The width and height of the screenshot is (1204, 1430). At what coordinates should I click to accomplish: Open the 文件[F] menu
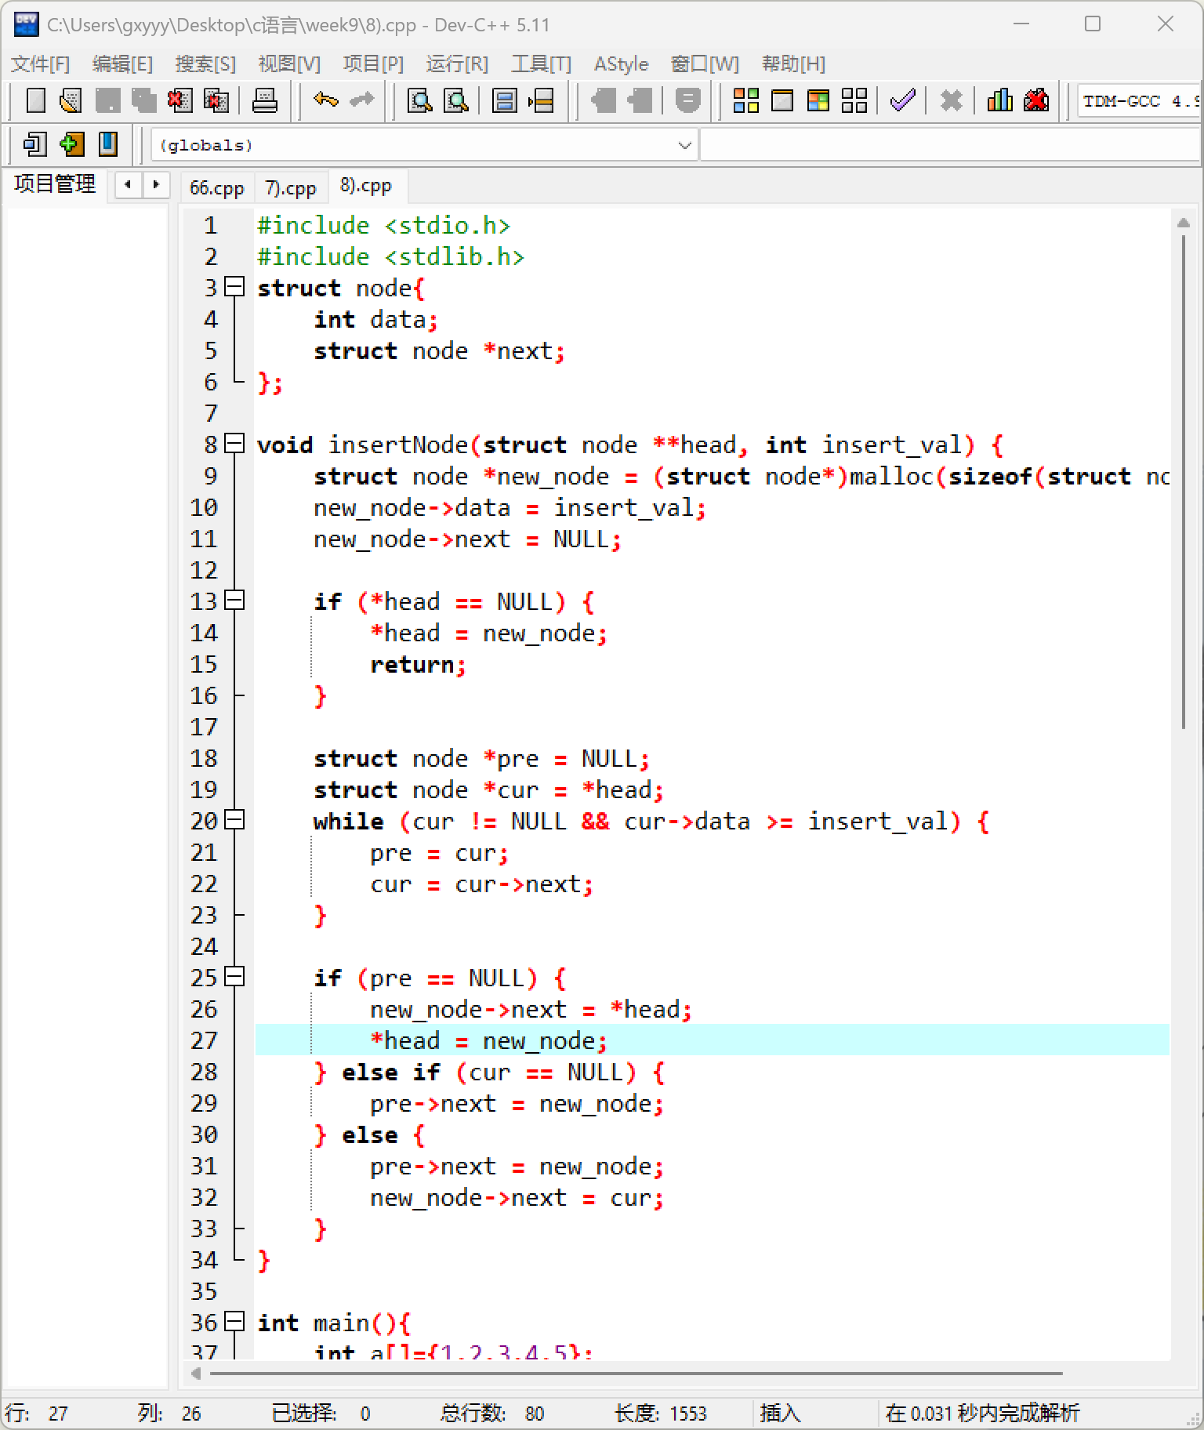[x=40, y=64]
